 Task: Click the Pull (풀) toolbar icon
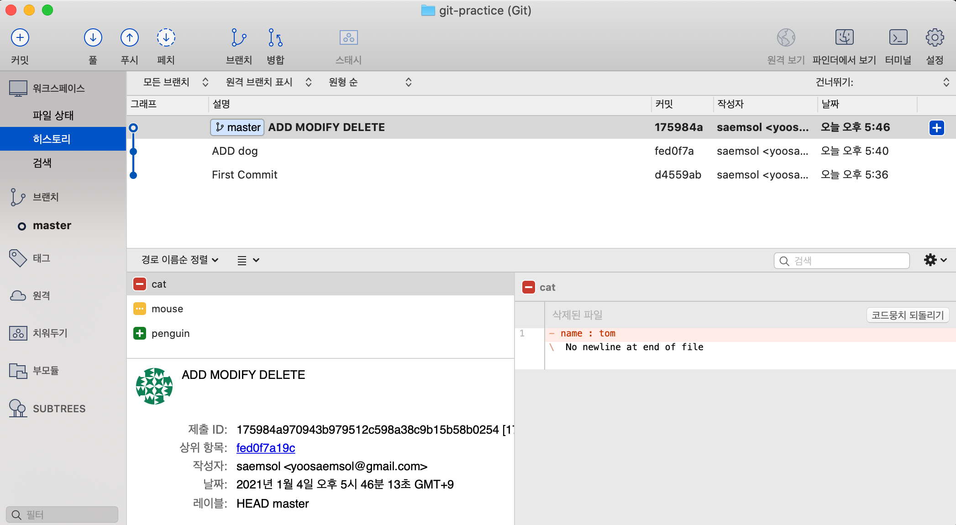point(93,37)
